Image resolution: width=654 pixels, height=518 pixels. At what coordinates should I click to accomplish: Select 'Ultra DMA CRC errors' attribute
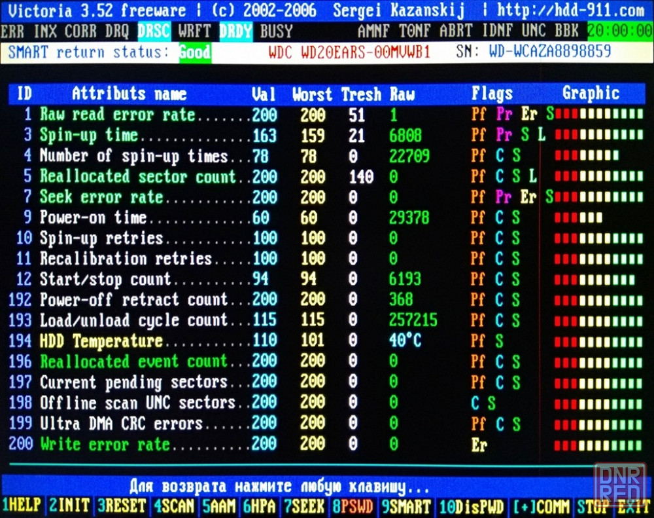click(x=326, y=423)
